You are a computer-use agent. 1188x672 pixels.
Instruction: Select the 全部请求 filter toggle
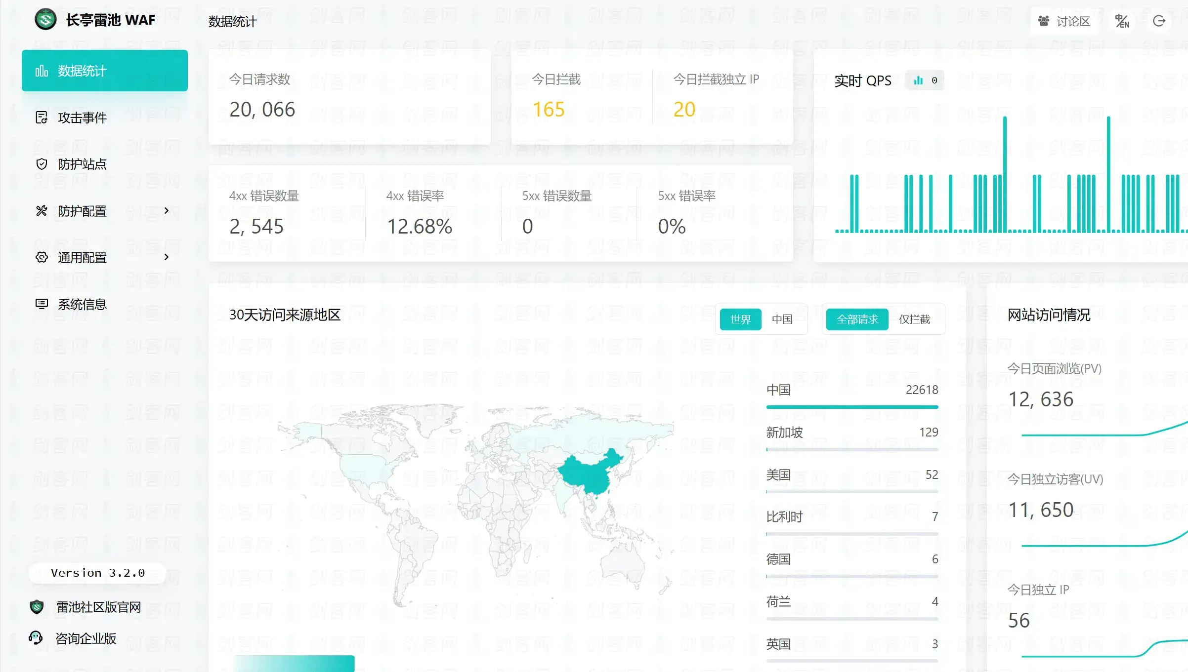[857, 319]
